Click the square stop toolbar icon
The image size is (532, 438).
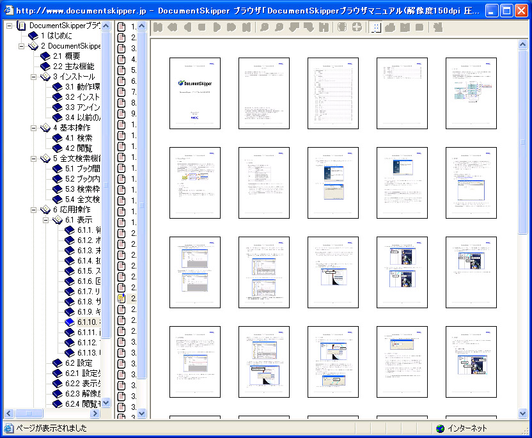pyautogui.click(x=202, y=27)
